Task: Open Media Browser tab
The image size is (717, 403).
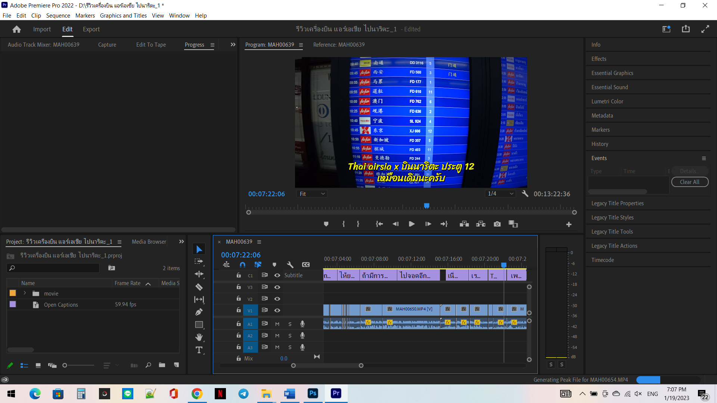Action: [x=149, y=242]
